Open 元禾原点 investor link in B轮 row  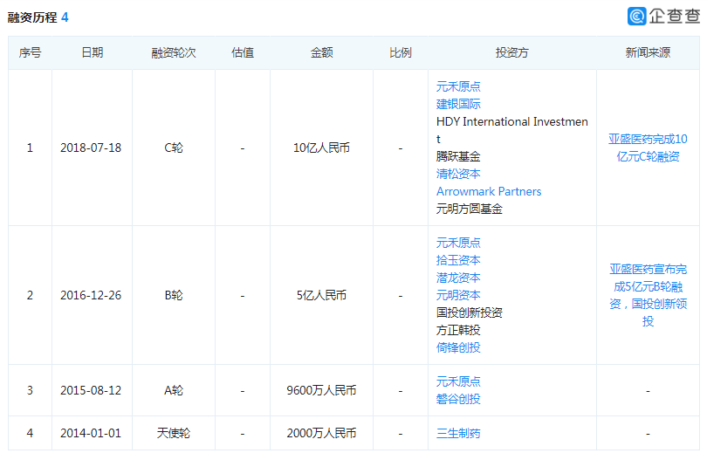[x=458, y=243]
